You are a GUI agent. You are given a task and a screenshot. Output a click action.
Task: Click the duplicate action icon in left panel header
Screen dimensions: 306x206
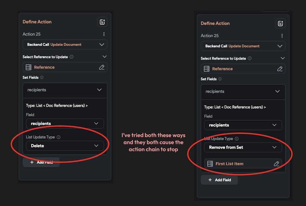102,22
